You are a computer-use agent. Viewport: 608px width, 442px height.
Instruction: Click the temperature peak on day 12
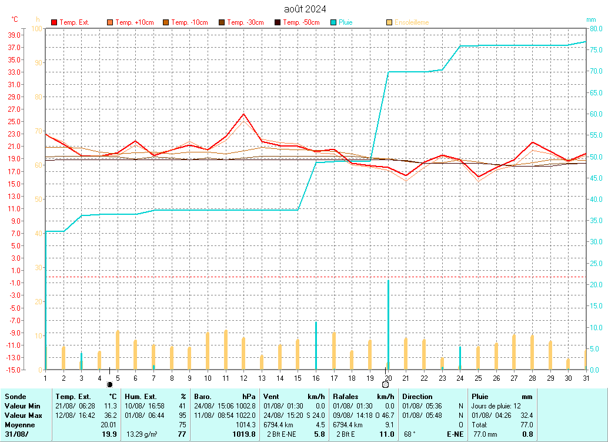(x=243, y=114)
